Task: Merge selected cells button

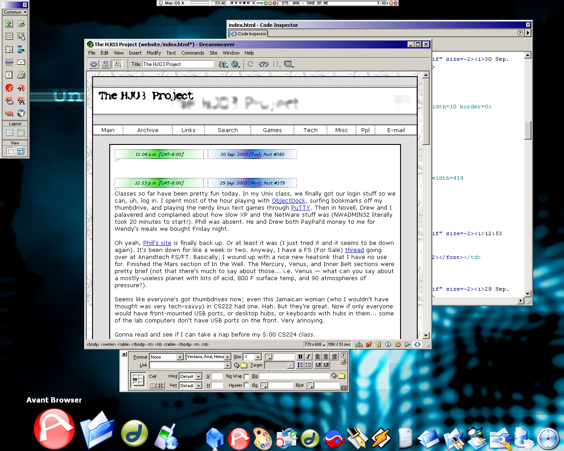Action: (x=152, y=385)
